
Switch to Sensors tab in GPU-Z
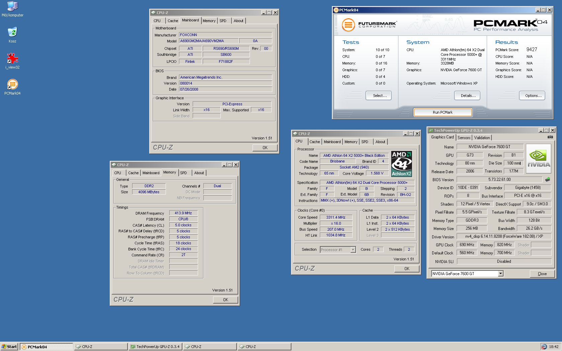click(x=464, y=138)
